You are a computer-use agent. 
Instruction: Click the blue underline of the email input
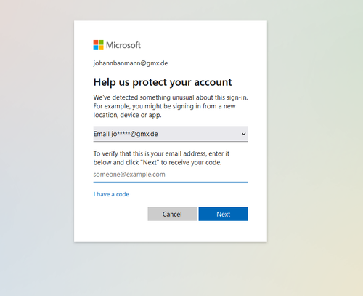[x=171, y=182]
